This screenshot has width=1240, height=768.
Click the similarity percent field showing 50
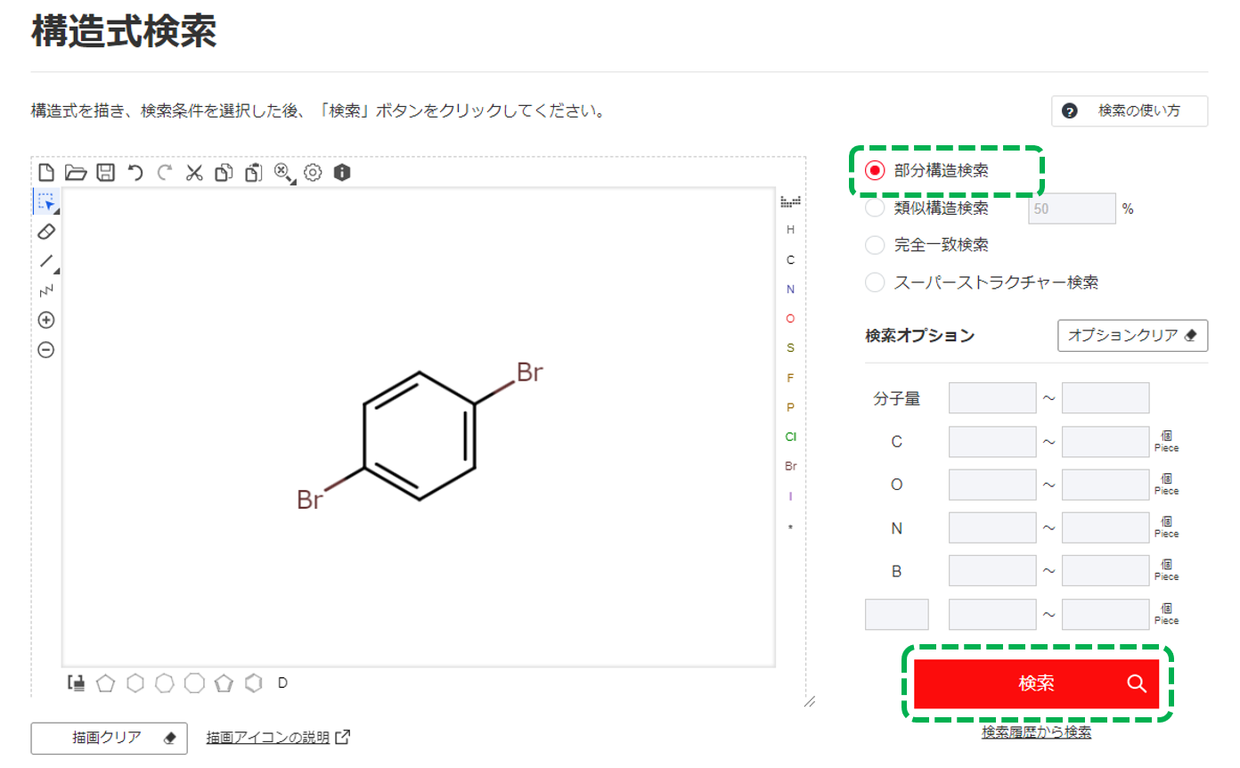tap(1073, 208)
